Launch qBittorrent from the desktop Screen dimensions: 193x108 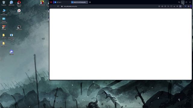[11, 3]
